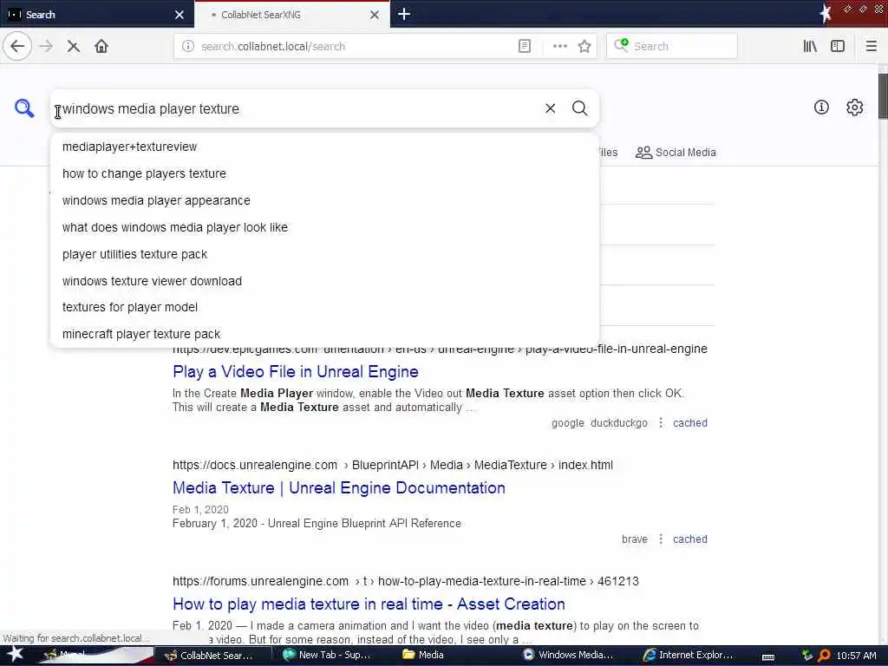Screen dimensions: 888x666
Task: Choose suggestion mediaplayer+textureview
Action: (x=324, y=147)
